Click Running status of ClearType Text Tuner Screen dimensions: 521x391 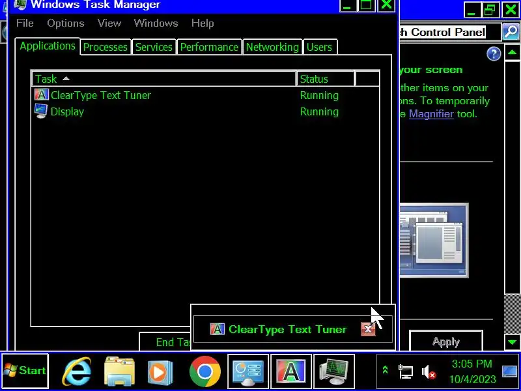pos(319,95)
